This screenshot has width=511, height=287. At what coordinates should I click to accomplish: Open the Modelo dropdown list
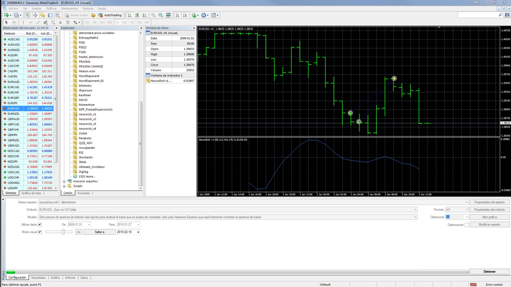tap(415, 217)
